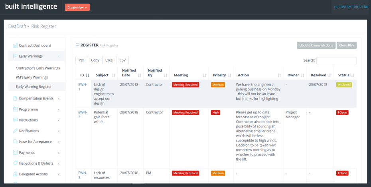Viewport: 371px width, 187px height.
Task: Click the Update Owner/Actions button
Action: click(316, 46)
